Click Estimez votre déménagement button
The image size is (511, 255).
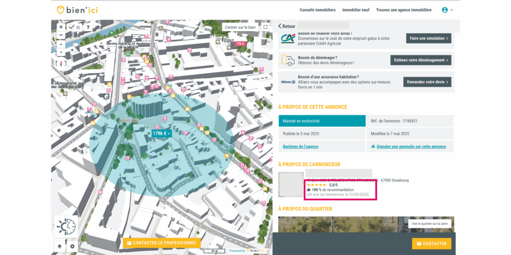point(421,60)
